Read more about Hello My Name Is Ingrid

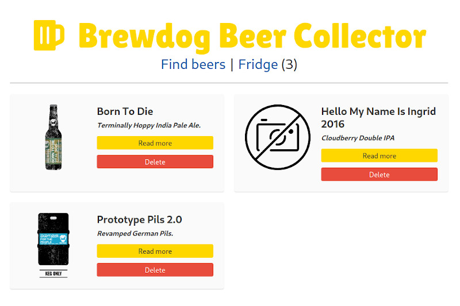[379, 156]
